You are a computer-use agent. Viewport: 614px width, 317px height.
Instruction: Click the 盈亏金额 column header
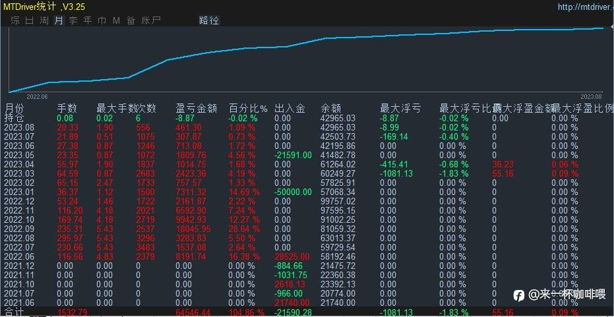coord(196,108)
